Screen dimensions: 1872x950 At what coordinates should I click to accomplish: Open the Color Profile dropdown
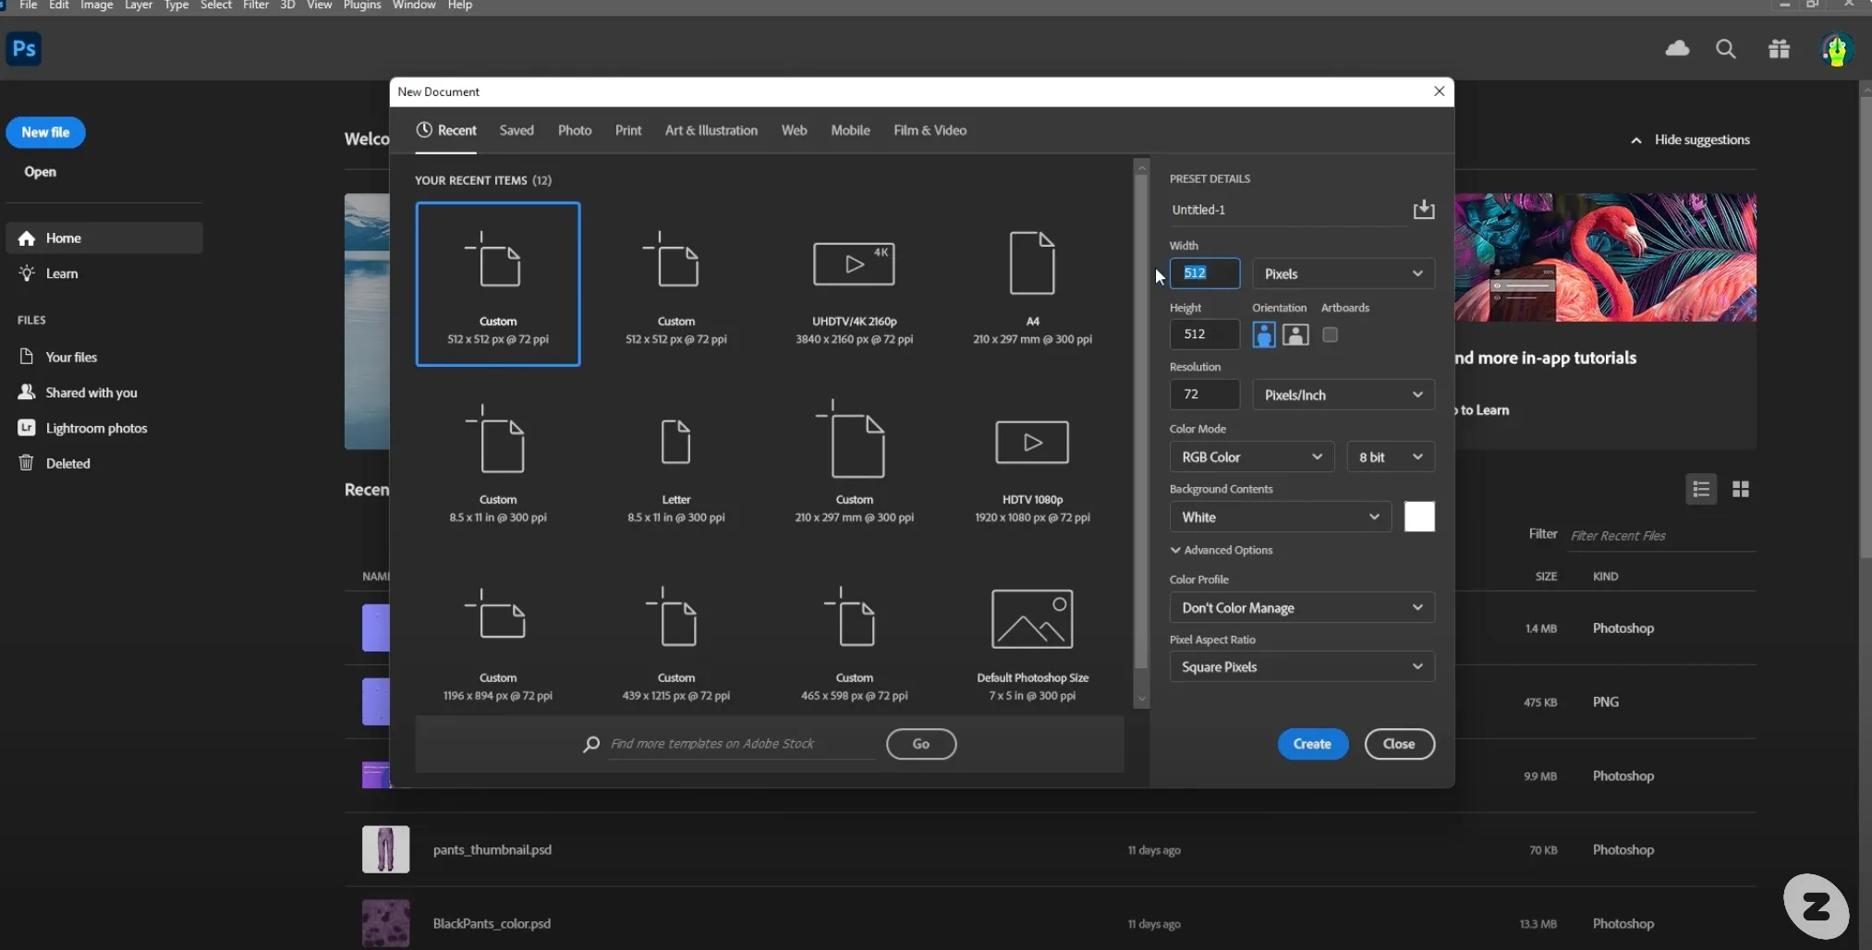tap(1302, 607)
